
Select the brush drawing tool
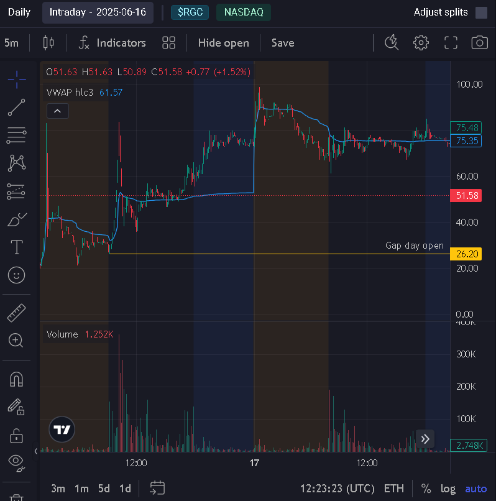click(17, 219)
